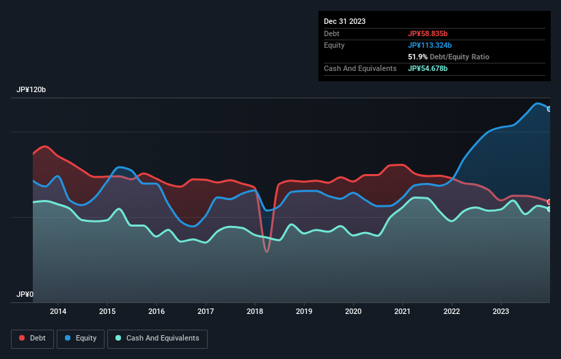Click the JP¥54.678b cash value

(x=428, y=68)
